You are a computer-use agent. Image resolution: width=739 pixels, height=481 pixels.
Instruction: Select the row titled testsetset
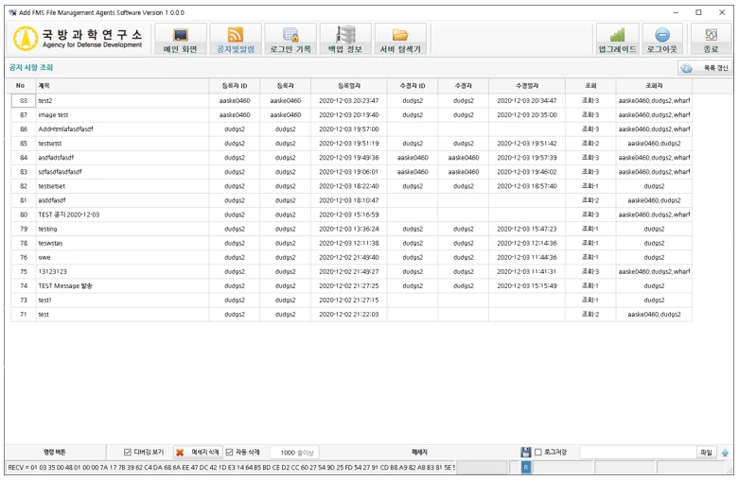[x=351, y=186]
